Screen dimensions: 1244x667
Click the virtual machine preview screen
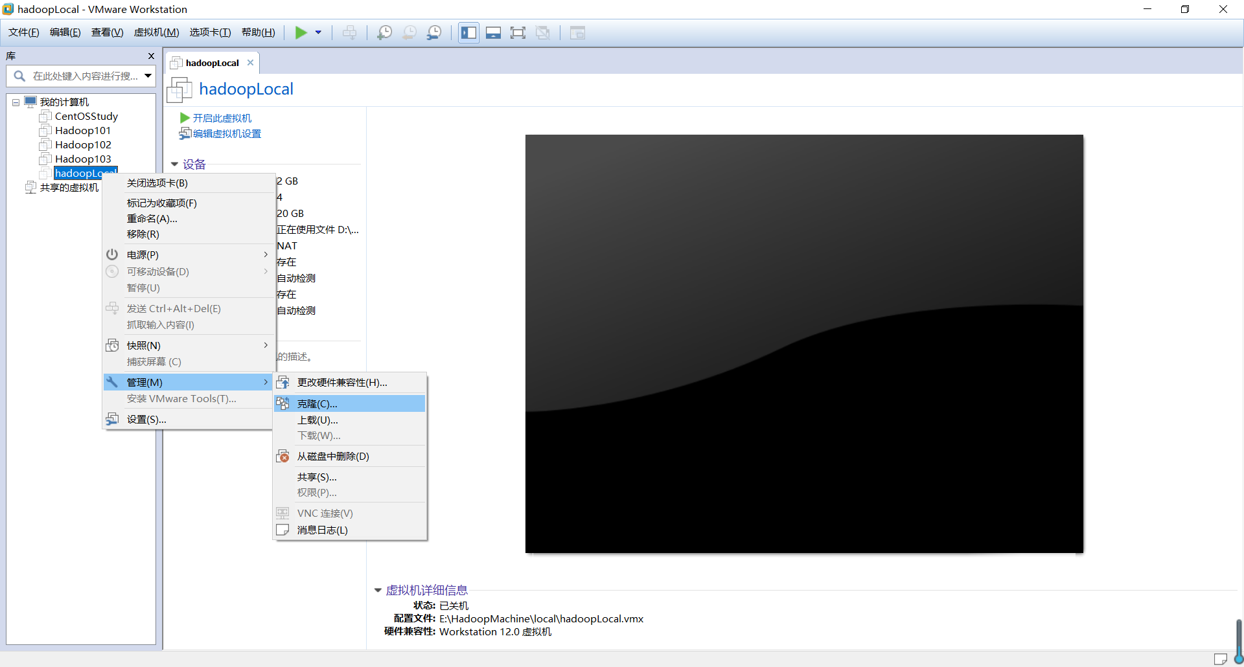[x=804, y=344]
